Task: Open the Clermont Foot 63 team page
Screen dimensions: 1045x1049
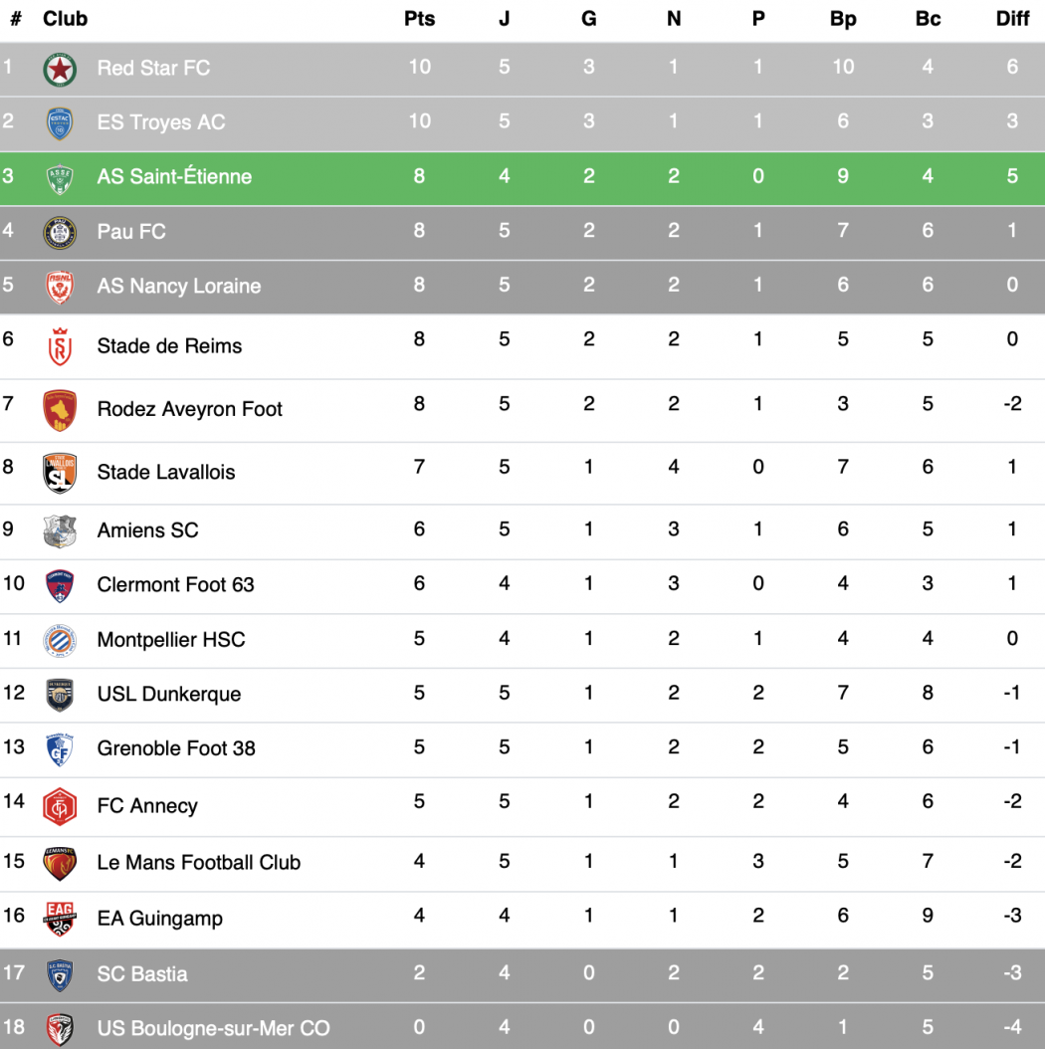Action: click(x=175, y=584)
